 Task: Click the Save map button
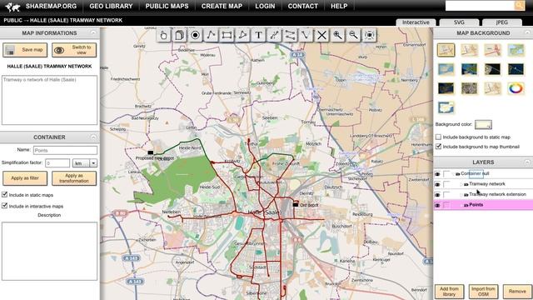pyautogui.click(x=25, y=50)
